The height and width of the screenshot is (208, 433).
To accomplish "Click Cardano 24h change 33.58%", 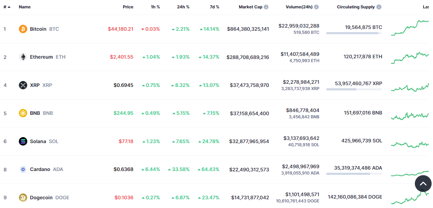I will (179, 169).
